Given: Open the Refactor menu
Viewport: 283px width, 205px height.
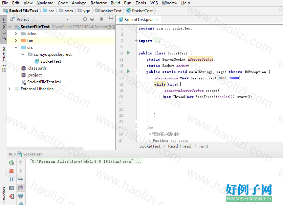Looking at the screenshot, I should pyautogui.click(x=98, y=3).
